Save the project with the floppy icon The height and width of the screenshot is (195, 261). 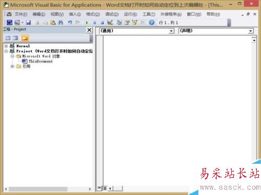point(28,22)
